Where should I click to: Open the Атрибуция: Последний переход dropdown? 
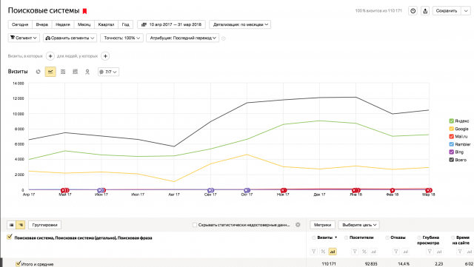tap(183, 38)
